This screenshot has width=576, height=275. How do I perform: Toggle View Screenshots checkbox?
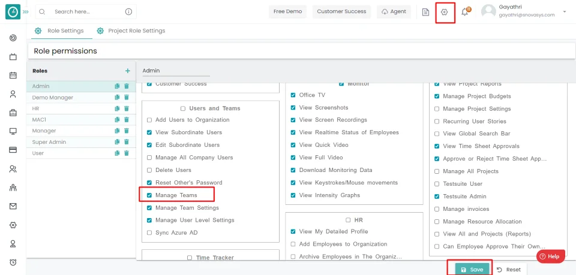[293, 107]
